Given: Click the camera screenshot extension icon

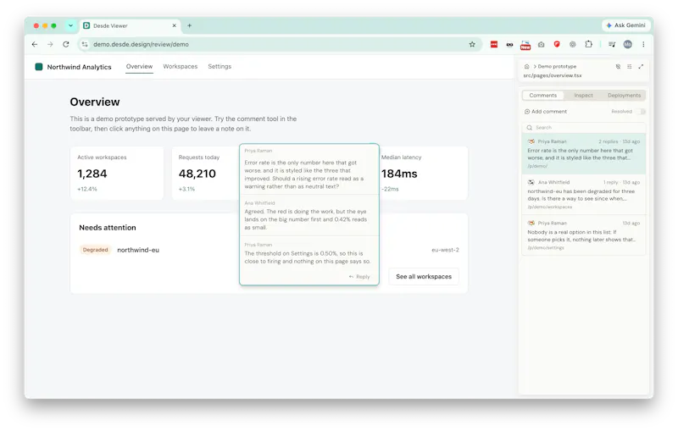Looking at the screenshot, I should pos(541,44).
